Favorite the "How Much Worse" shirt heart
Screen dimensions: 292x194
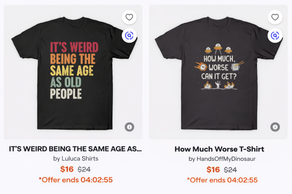(x=275, y=17)
